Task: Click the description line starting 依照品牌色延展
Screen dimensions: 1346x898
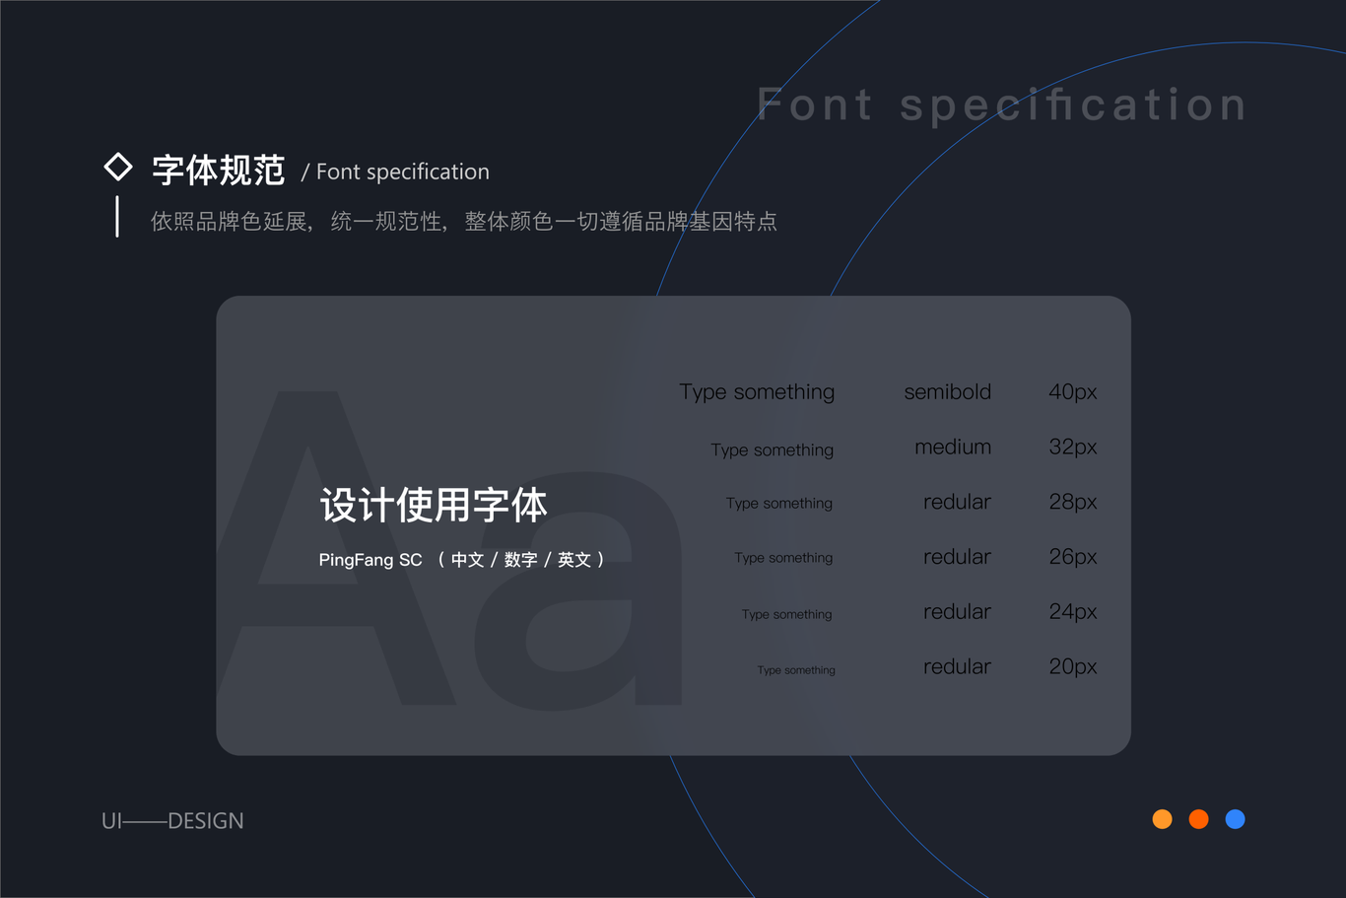Action: [x=463, y=221]
